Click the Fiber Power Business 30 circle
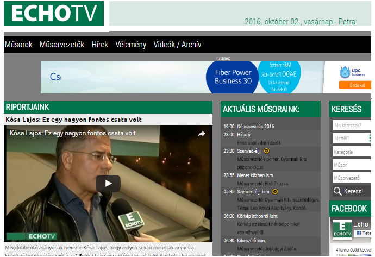Viewport: 375px width, 257px height. point(233,77)
